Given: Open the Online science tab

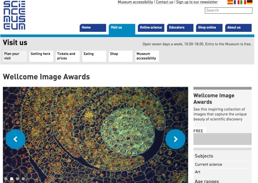Looking at the screenshot, I should (151, 28).
